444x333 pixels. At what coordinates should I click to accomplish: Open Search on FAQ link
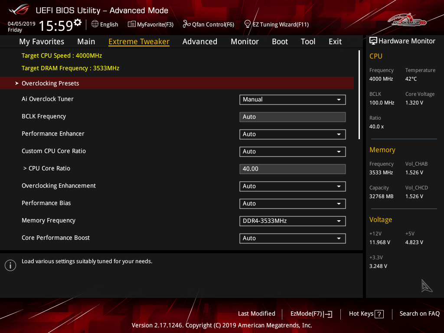click(419, 313)
